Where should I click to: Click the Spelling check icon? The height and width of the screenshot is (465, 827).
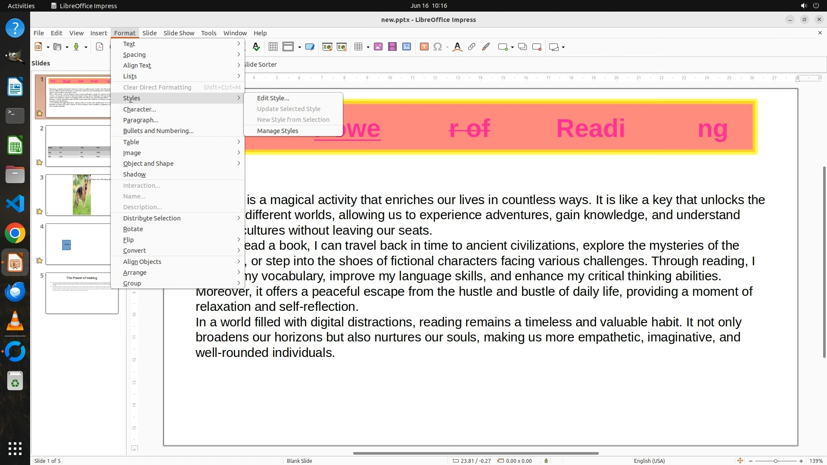(x=256, y=47)
